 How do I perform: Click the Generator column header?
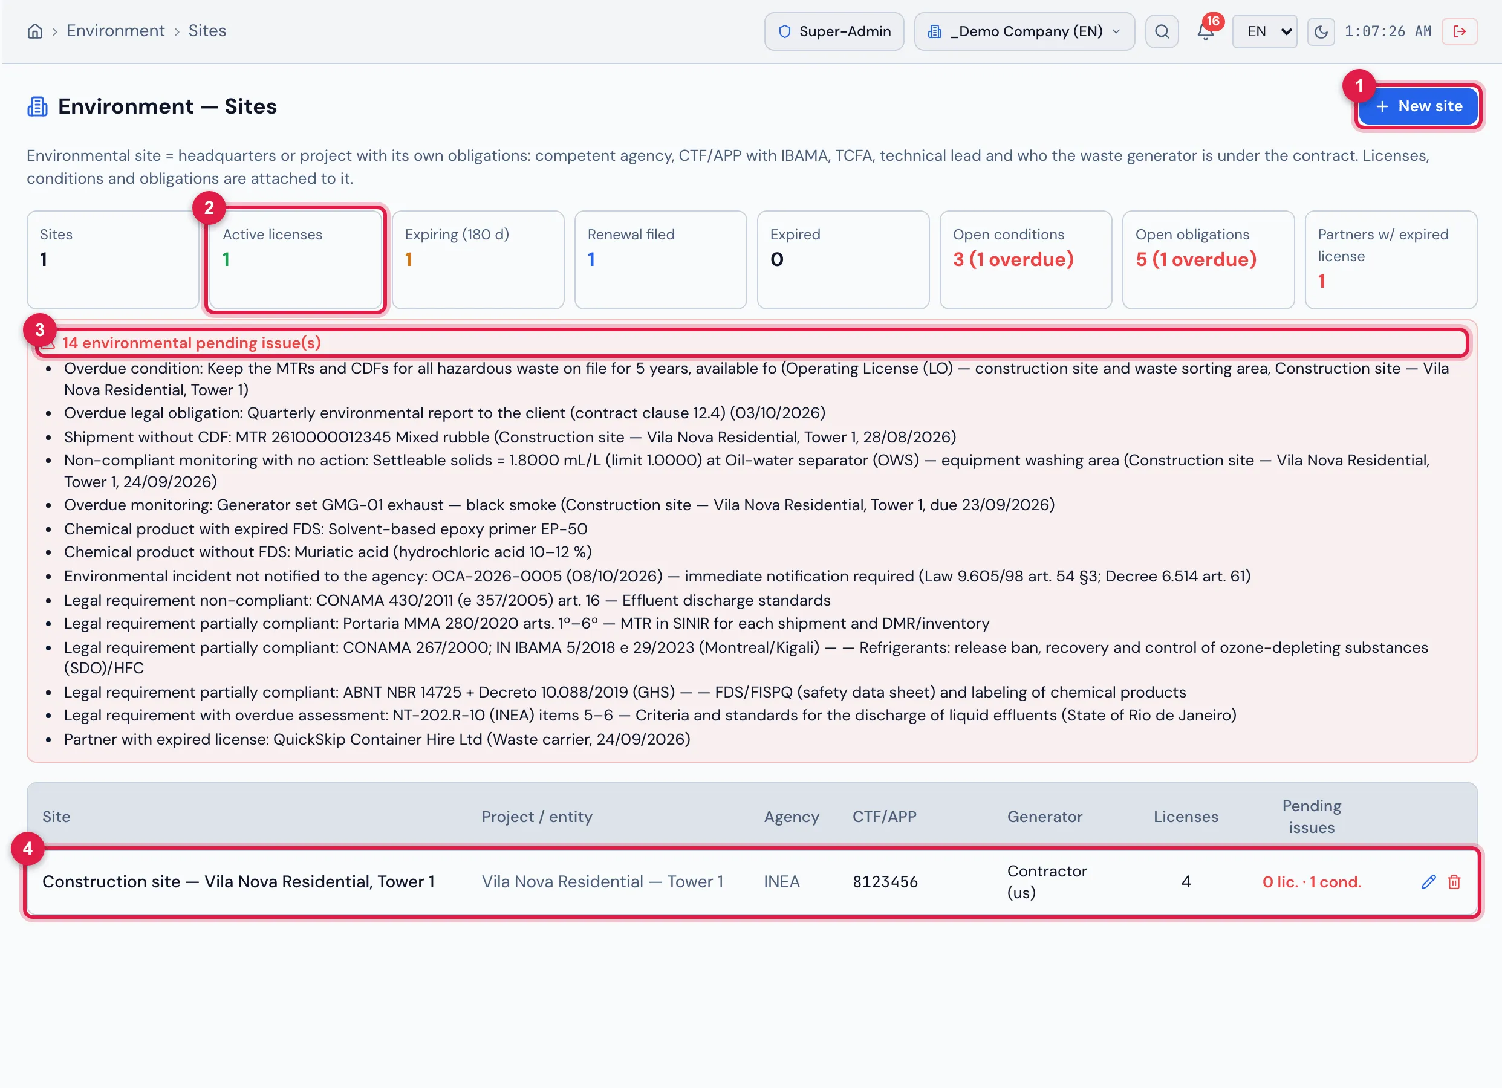[x=1044, y=817]
